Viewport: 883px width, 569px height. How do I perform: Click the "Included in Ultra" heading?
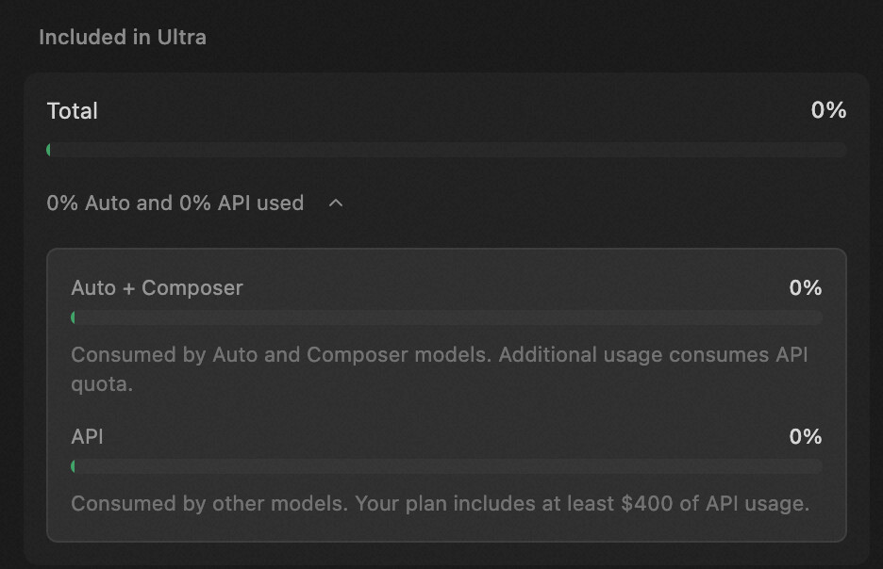[123, 37]
